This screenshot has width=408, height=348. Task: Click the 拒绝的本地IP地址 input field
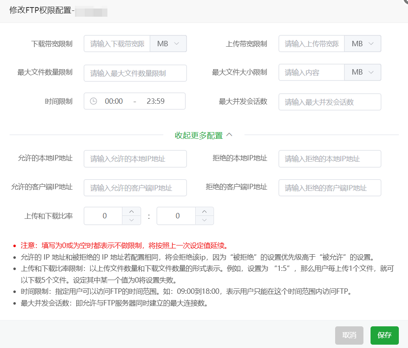pyautogui.click(x=330, y=159)
